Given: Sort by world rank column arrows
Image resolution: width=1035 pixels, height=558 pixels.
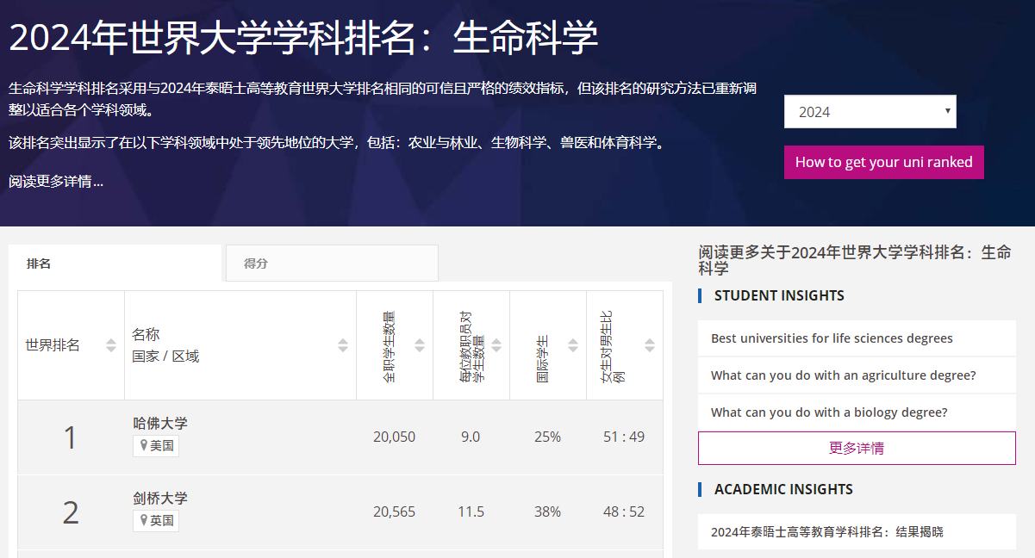Looking at the screenshot, I should pyautogui.click(x=110, y=345).
